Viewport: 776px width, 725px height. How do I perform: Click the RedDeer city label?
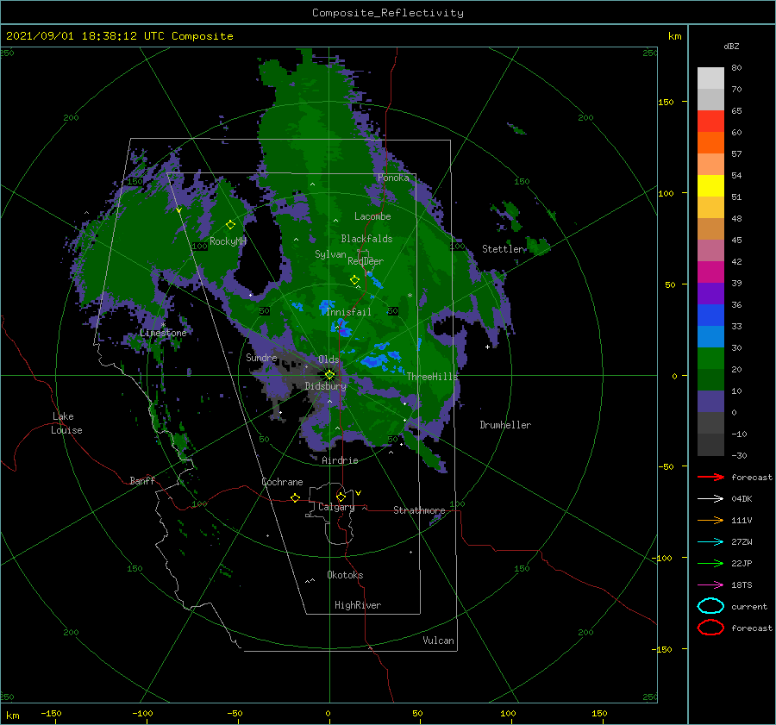tap(366, 261)
